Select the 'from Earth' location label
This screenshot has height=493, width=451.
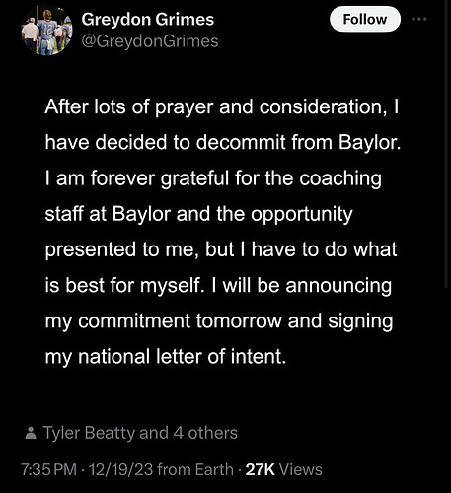point(195,469)
